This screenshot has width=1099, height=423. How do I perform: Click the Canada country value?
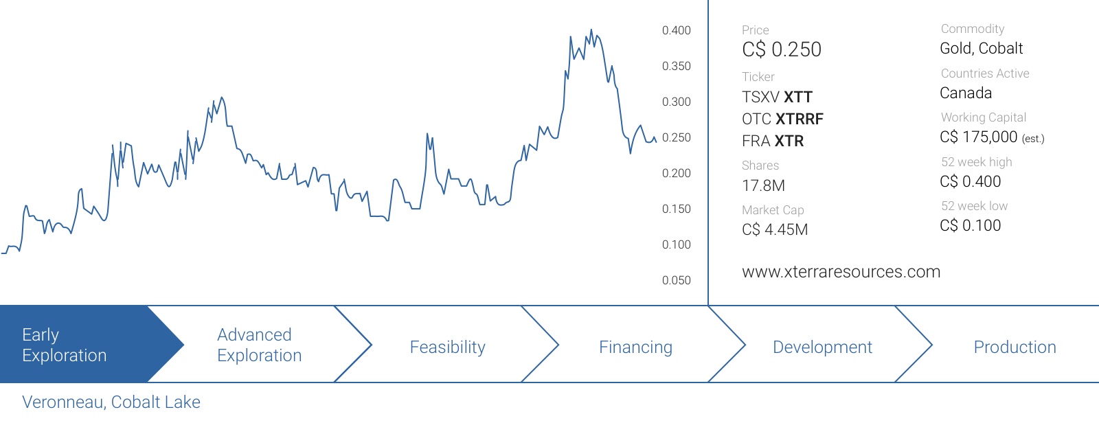pos(966,93)
